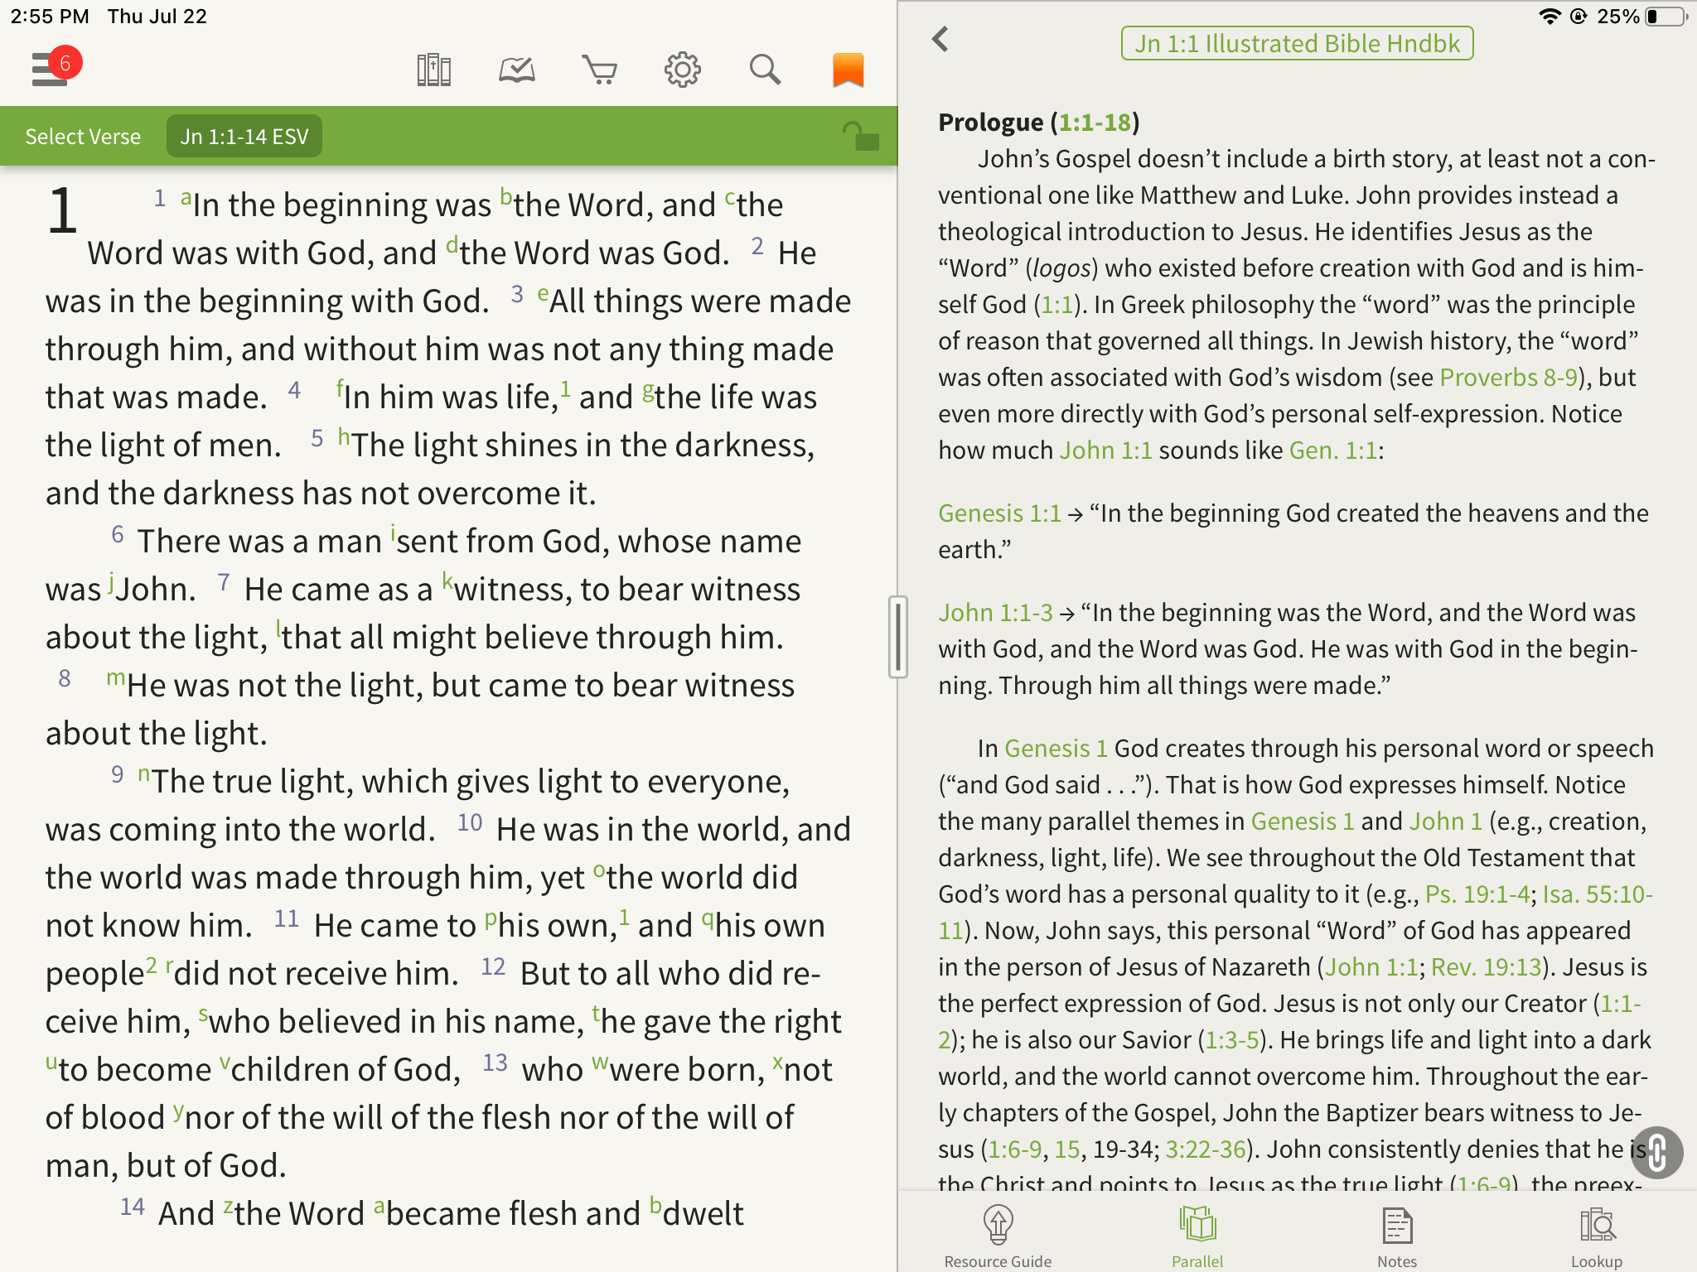
Task: Tap footnote 1 after 'In him was life,'
Action: (565, 388)
